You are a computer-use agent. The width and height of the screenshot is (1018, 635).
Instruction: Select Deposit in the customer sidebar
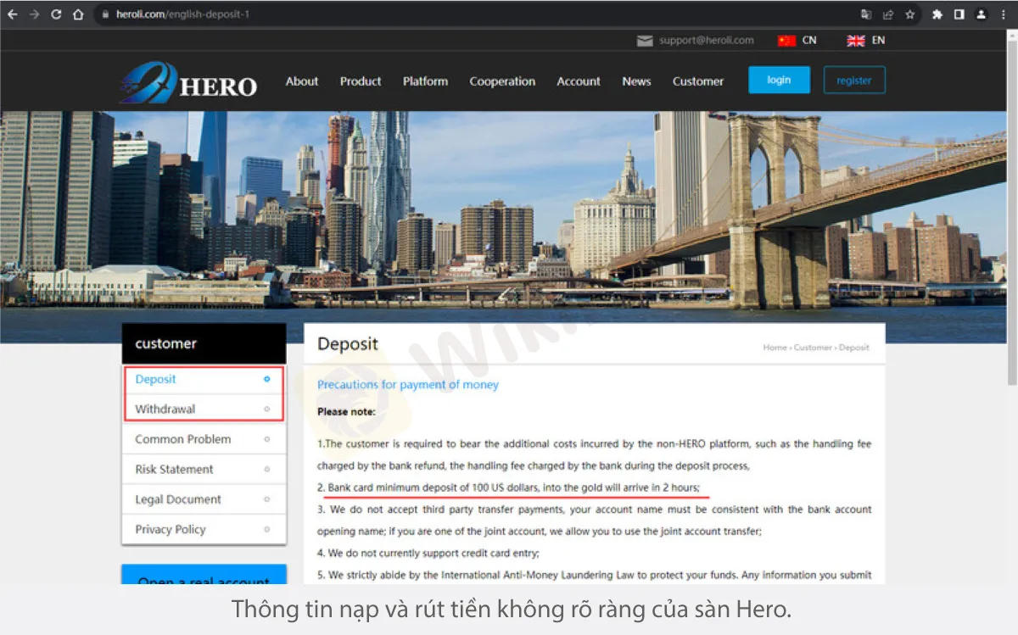click(x=204, y=379)
